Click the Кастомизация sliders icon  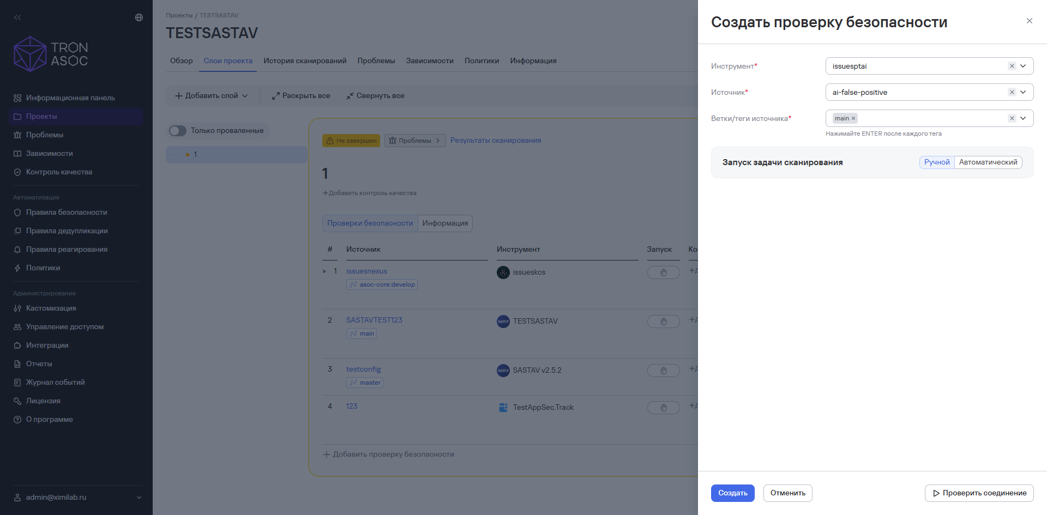pyautogui.click(x=17, y=308)
